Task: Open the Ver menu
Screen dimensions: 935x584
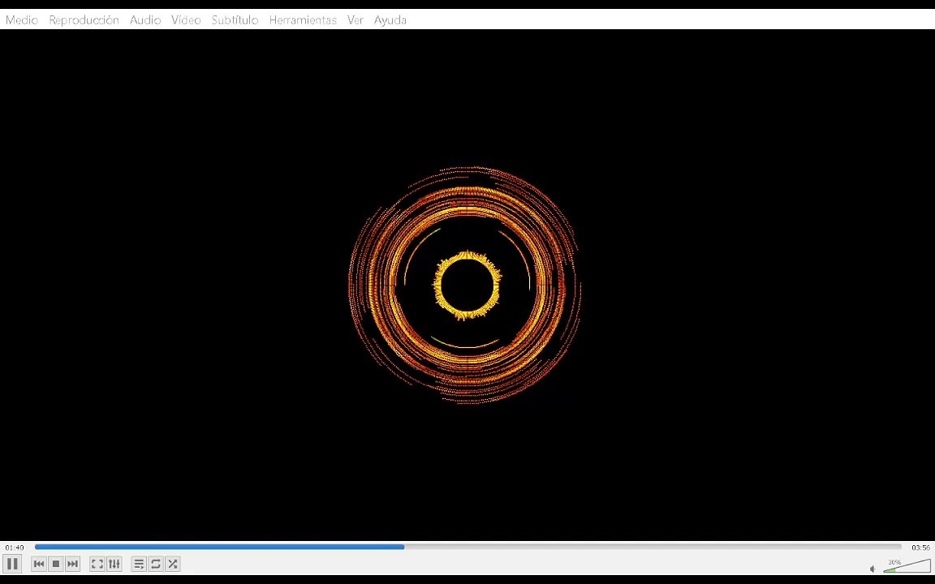Action: point(355,19)
